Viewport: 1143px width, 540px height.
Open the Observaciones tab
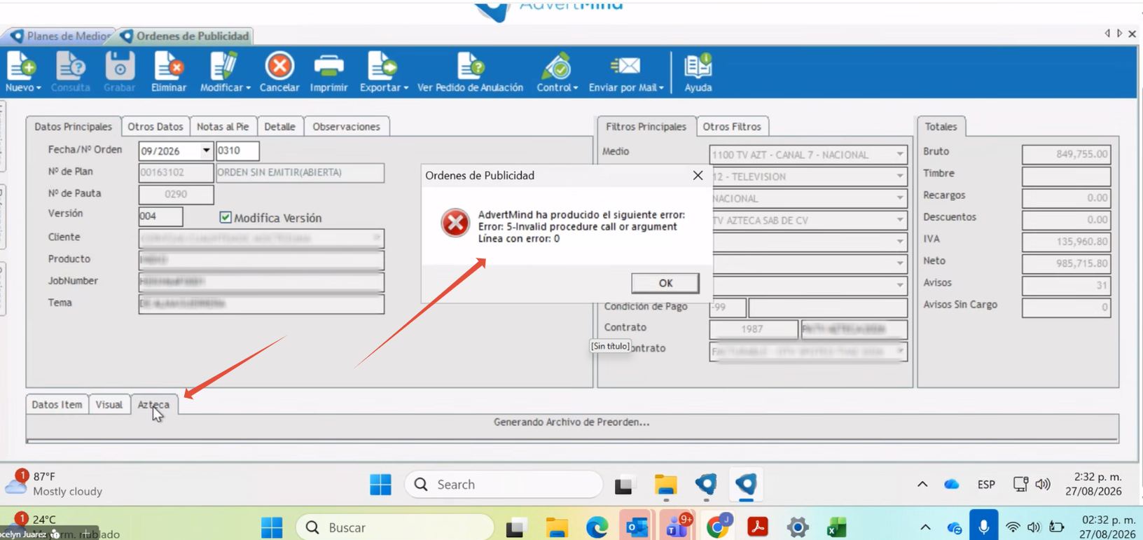point(346,127)
